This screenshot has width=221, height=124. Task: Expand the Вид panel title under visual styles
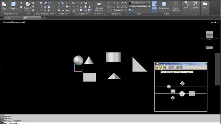point(140,14)
